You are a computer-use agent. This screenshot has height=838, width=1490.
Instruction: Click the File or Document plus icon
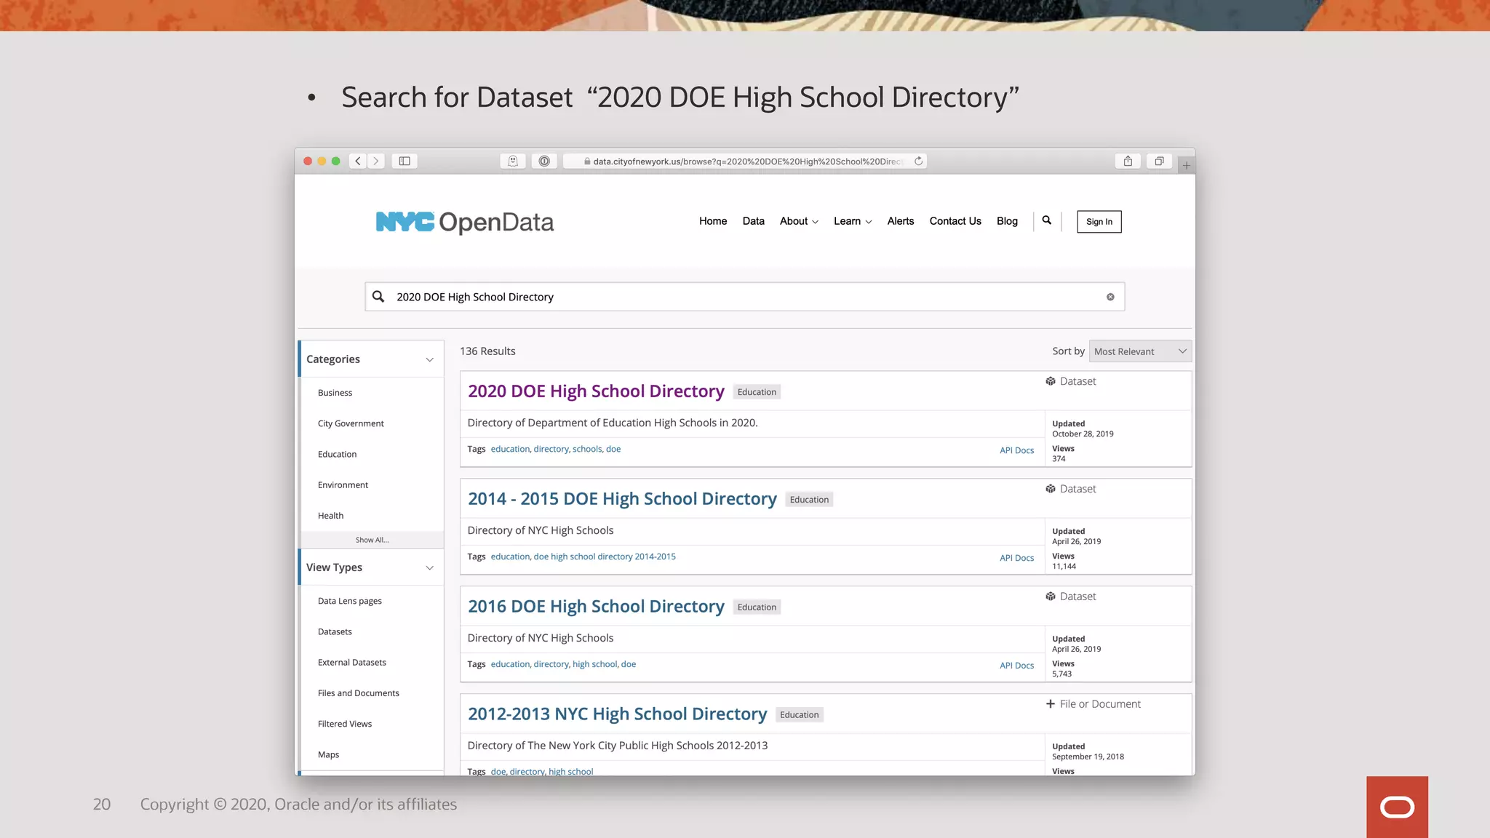coord(1051,704)
